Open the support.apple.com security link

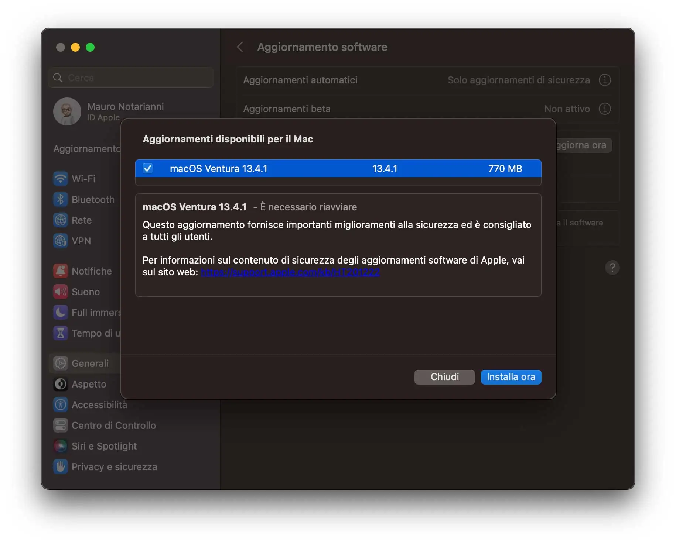tap(290, 272)
